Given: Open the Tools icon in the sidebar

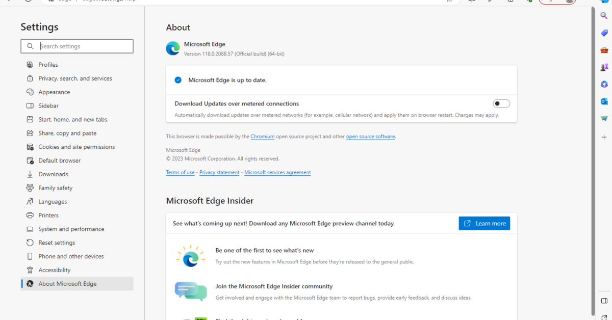Looking at the screenshot, I should click(604, 49).
